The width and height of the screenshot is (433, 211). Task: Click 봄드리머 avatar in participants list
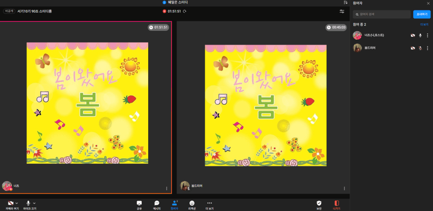pyautogui.click(x=357, y=48)
